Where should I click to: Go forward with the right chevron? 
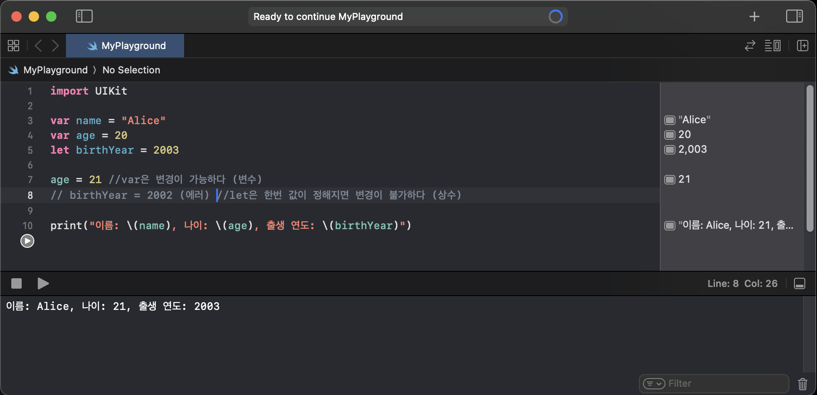pyautogui.click(x=55, y=46)
